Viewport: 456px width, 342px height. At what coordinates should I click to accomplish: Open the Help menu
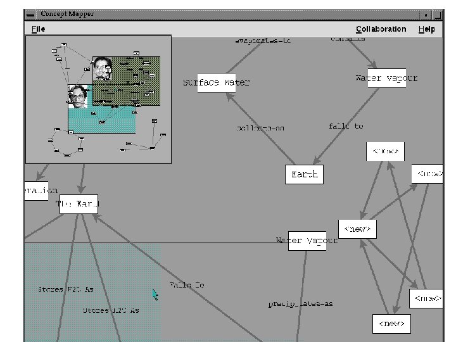427,29
